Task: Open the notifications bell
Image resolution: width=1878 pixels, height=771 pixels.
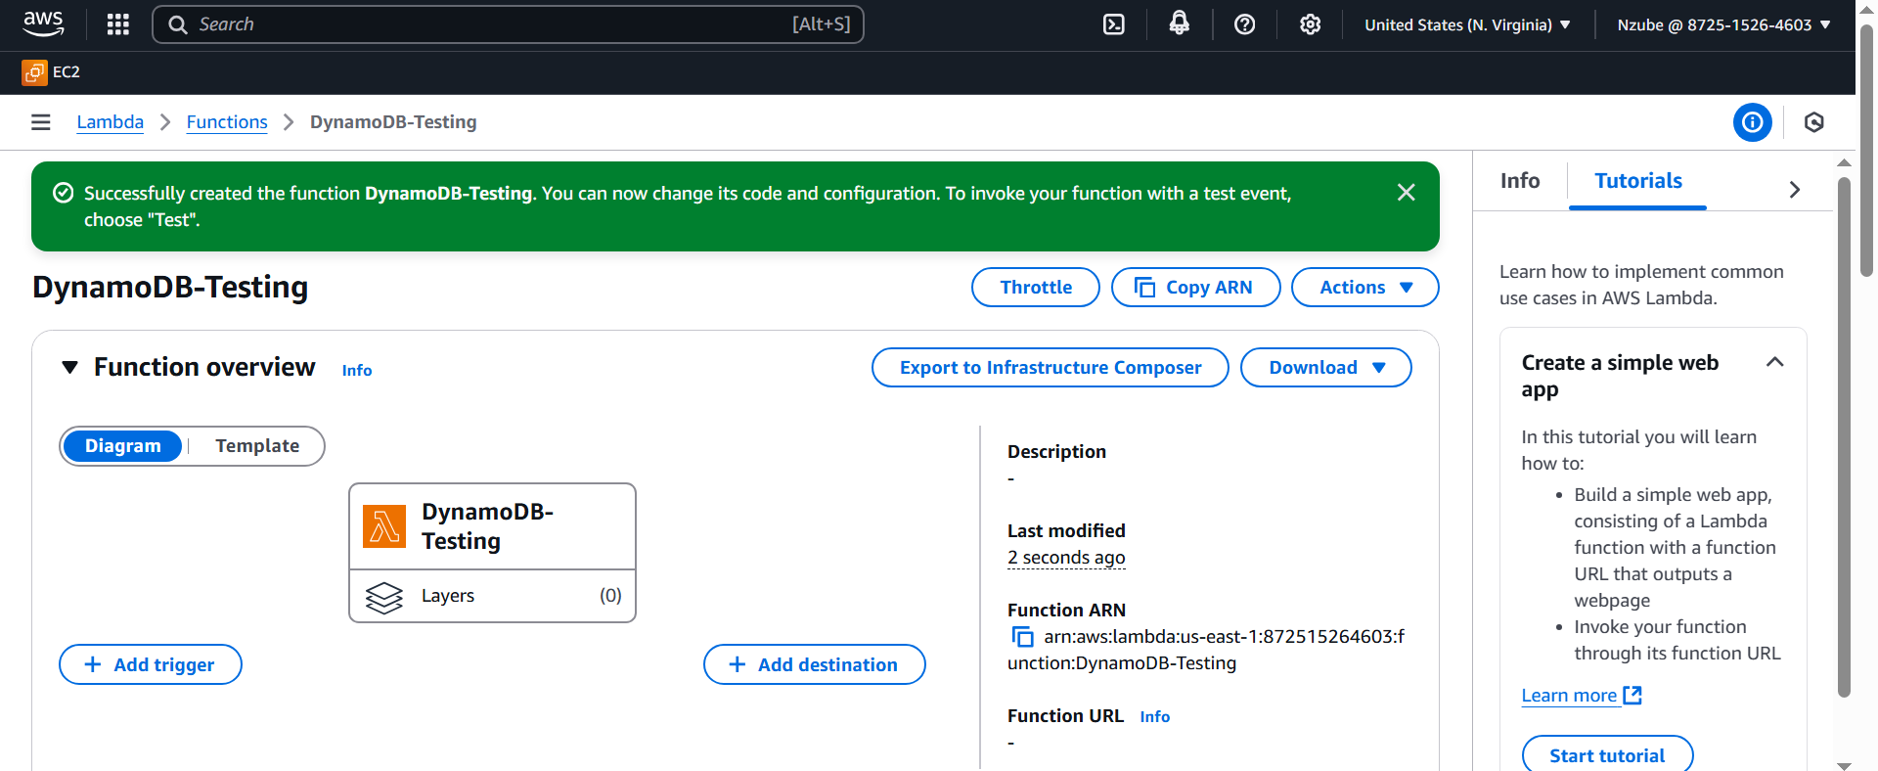Action: (1180, 24)
